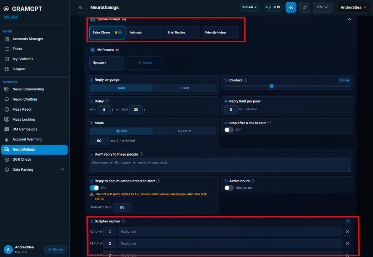
Task: Select By count mode
Action: coord(185,131)
